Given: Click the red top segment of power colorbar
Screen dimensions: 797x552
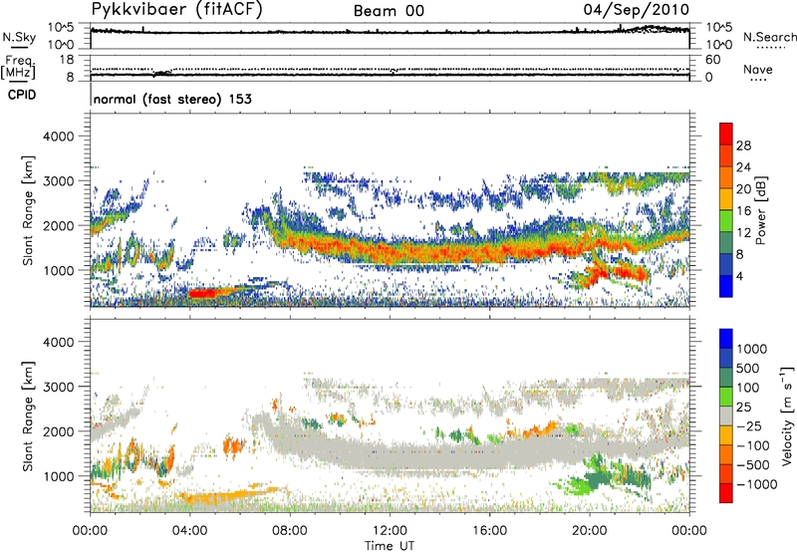Looking at the screenshot, I should pyautogui.click(x=726, y=134).
